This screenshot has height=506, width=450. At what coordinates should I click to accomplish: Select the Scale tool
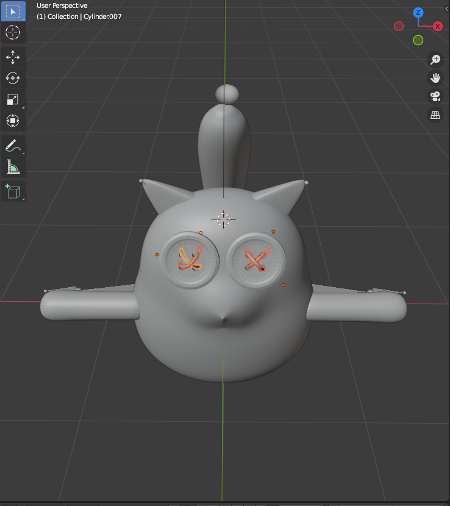[13, 100]
